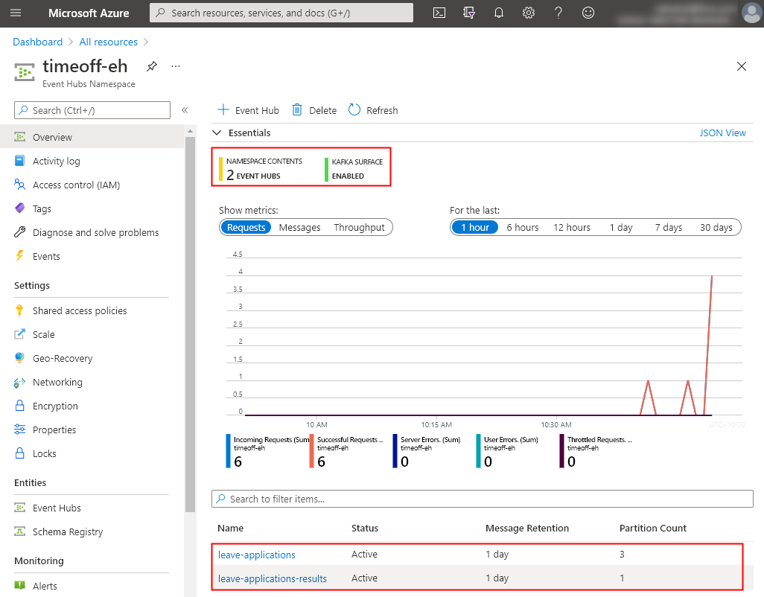Open JSON View link

point(722,133)
